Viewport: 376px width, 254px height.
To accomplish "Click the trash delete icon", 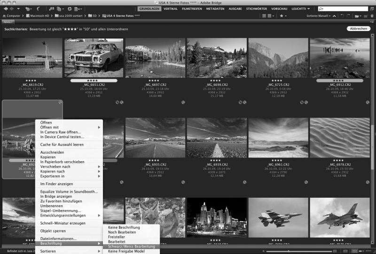I will [x=372, y=16].
